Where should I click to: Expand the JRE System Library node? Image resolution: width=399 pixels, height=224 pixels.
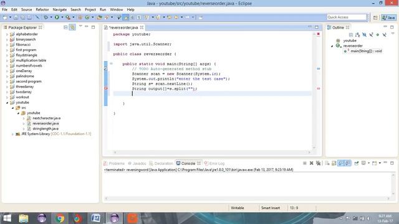point(12,134)
